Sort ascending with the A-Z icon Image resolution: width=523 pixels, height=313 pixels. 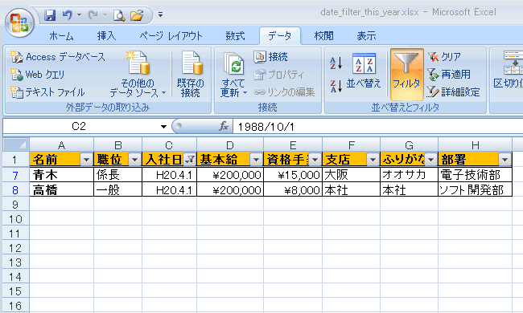click(x=336, y=63)
